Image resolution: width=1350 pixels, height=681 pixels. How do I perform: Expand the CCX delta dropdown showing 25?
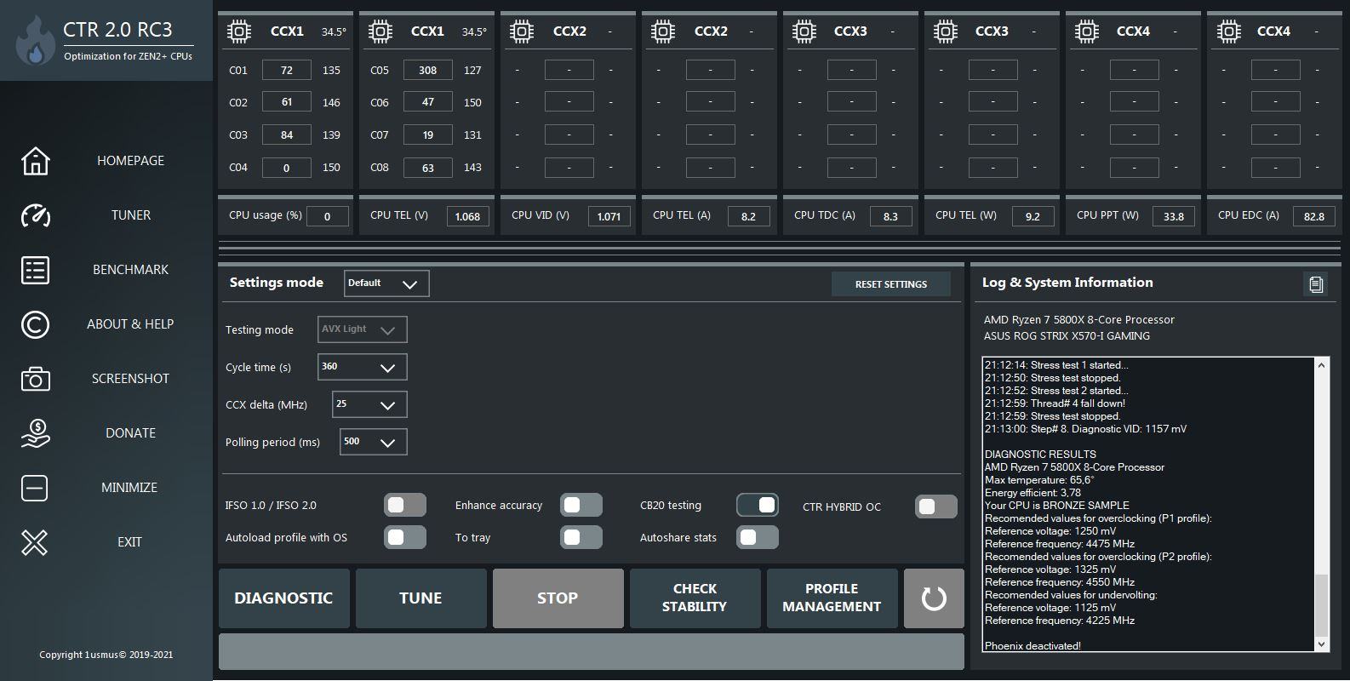369,404
